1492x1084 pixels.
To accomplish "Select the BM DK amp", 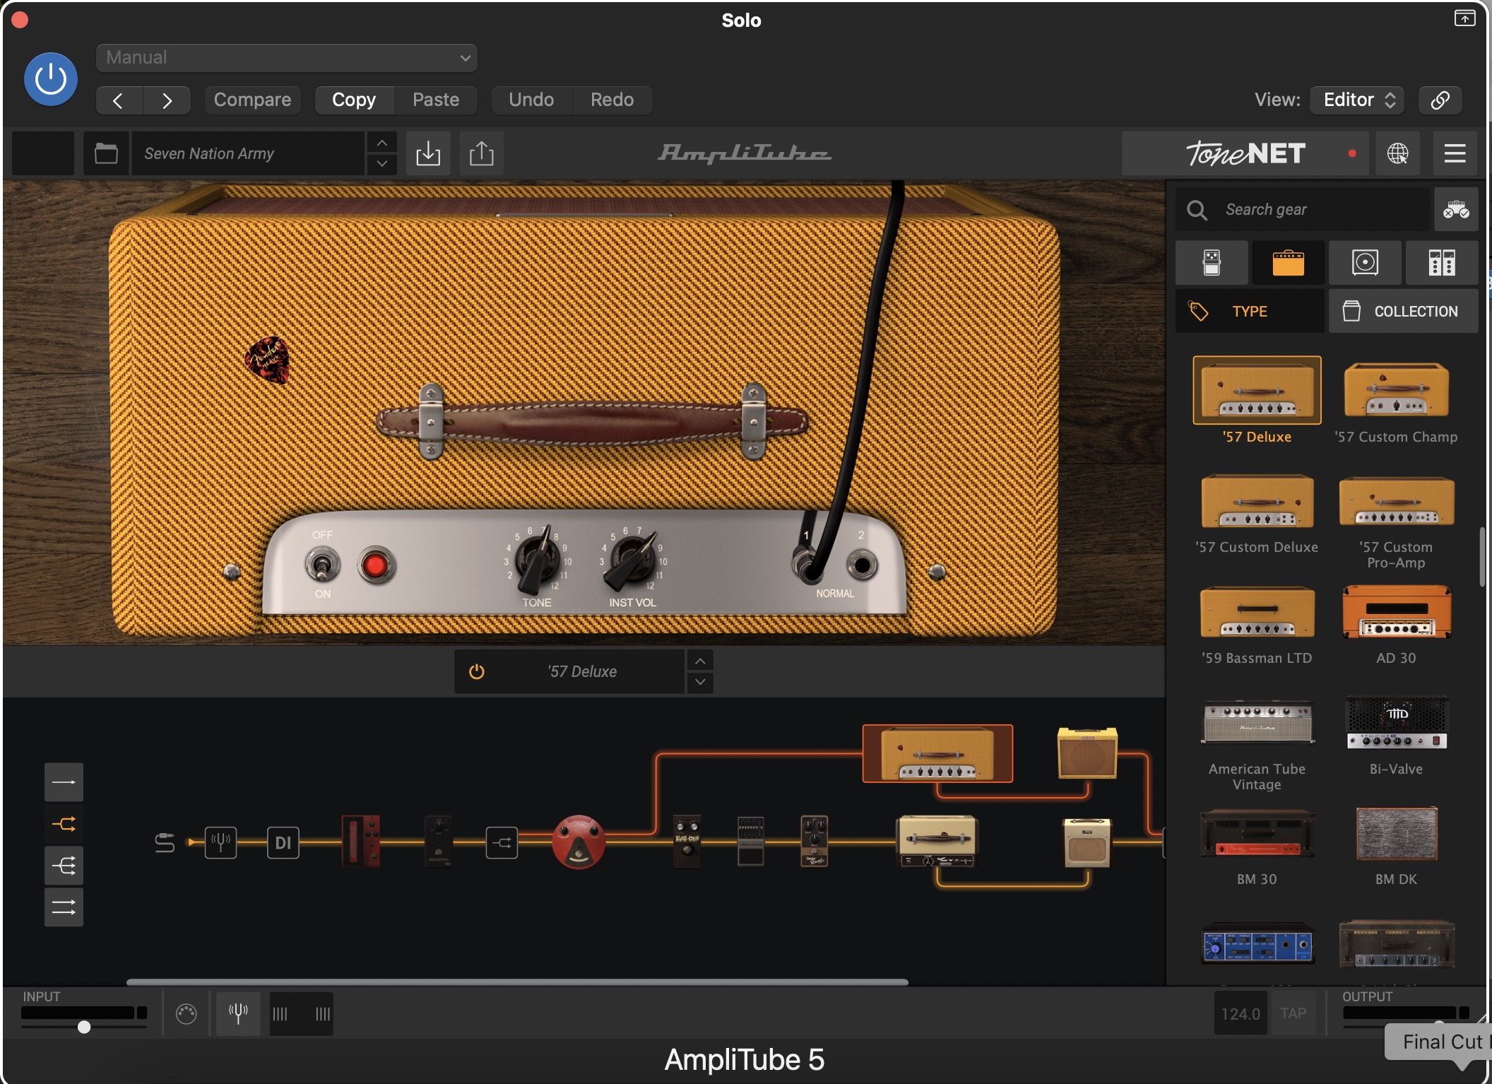I will (x=1396, y=834).
